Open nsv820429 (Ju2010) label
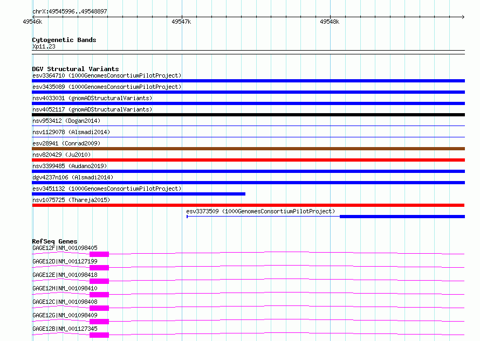The height and width of the screenshot is (341, 480). [61, 155]
